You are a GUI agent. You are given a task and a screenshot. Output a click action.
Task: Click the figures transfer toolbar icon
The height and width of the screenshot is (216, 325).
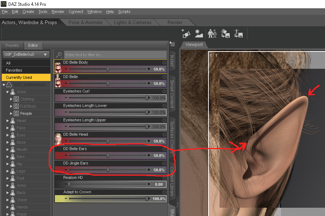pos(212,33)
